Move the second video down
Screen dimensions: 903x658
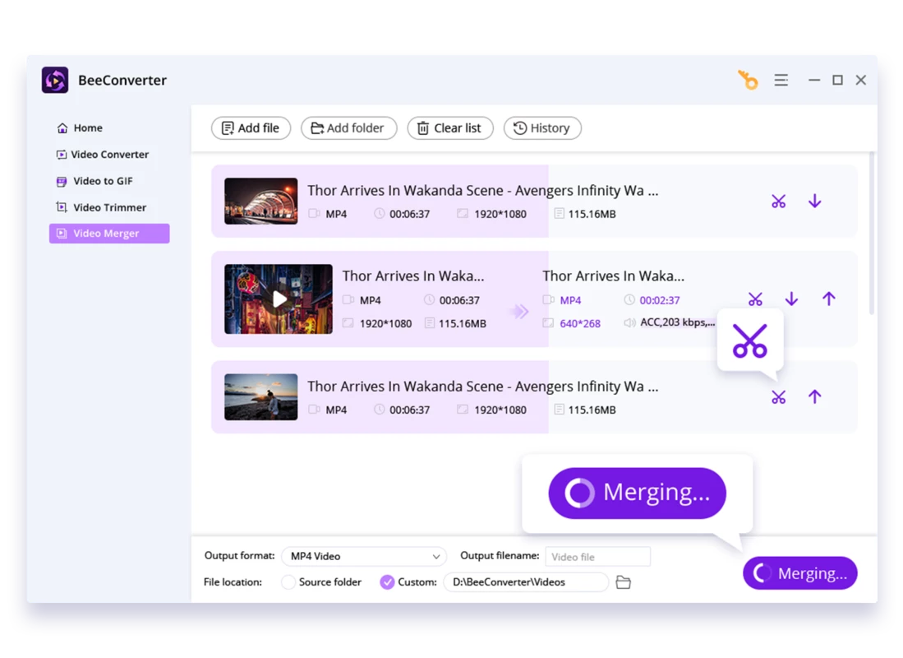pyautogui.click(x=791, y=299)
